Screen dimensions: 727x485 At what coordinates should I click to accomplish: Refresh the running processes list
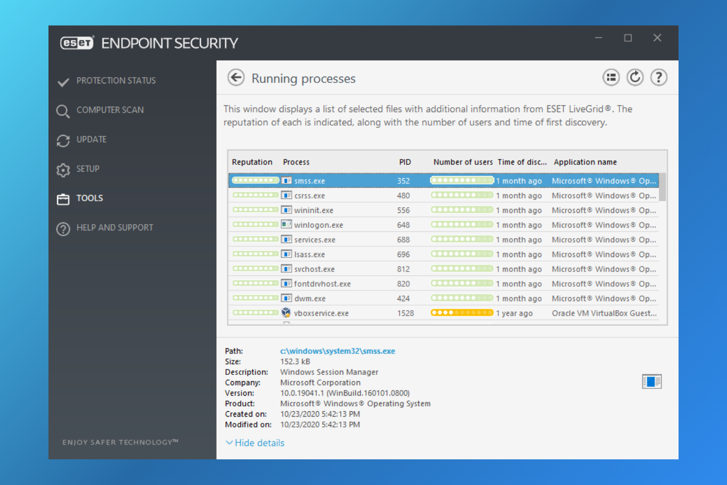click(635, 78)
